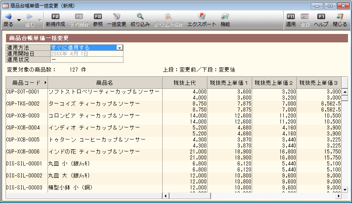Click 6,562.5 after-change price for CUP-TKS-0002
The width and height of the screenshot is (352, 203).
(x=331, y=109)
